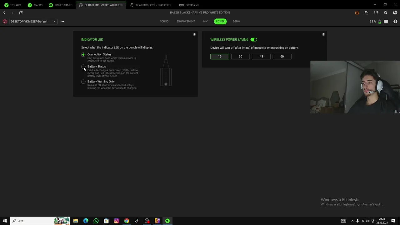Screen dimensions: 400x225
Task: Open the volume speaker tray icon
Action: click(367, 221)
